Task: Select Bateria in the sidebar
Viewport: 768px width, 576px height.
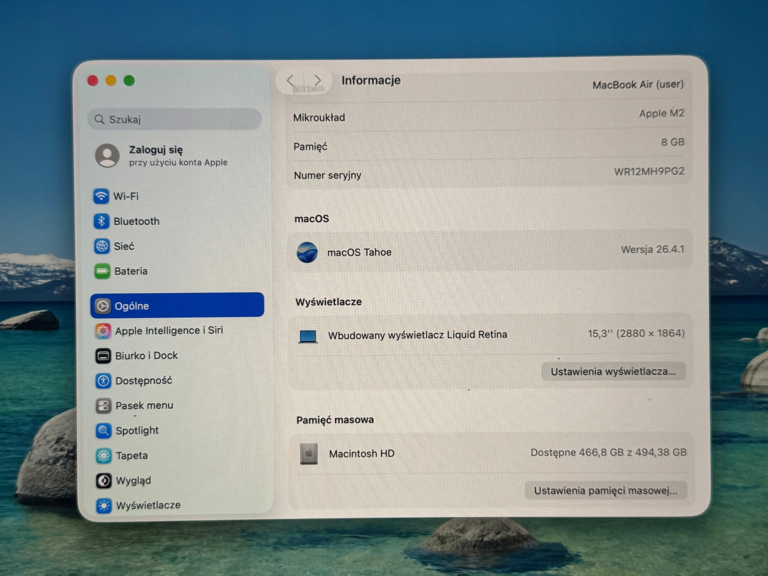Action: (177, 271)
